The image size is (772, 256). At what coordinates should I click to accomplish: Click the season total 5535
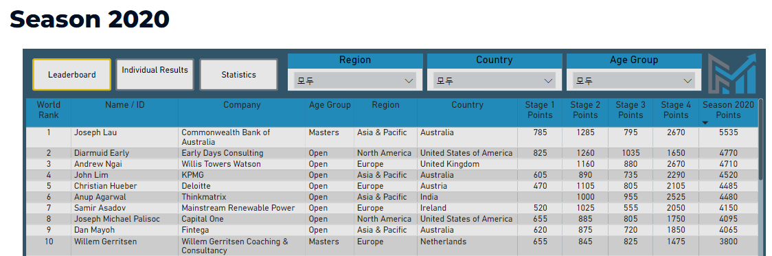click(x=728, y=132)
